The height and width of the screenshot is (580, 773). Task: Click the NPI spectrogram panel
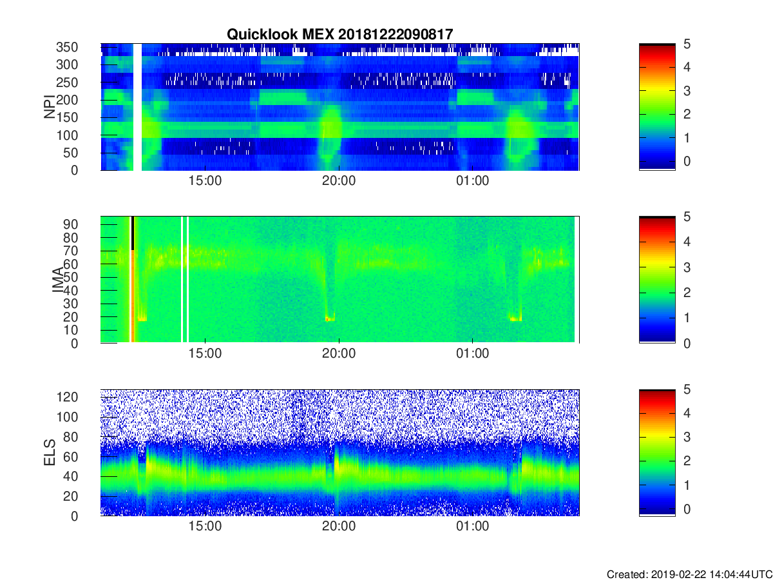[339, 107]
